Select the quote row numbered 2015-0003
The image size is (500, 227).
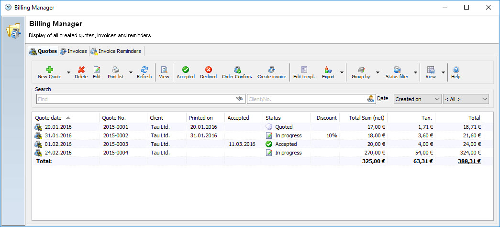coord(116,144)
